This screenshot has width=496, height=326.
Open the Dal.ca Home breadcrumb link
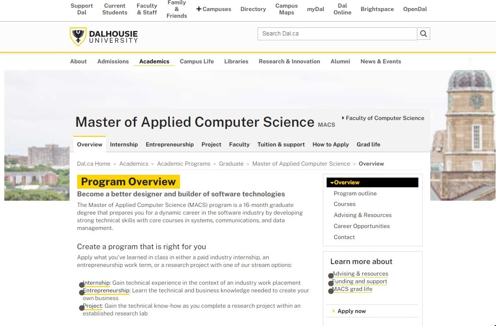(x=94, y=163)
